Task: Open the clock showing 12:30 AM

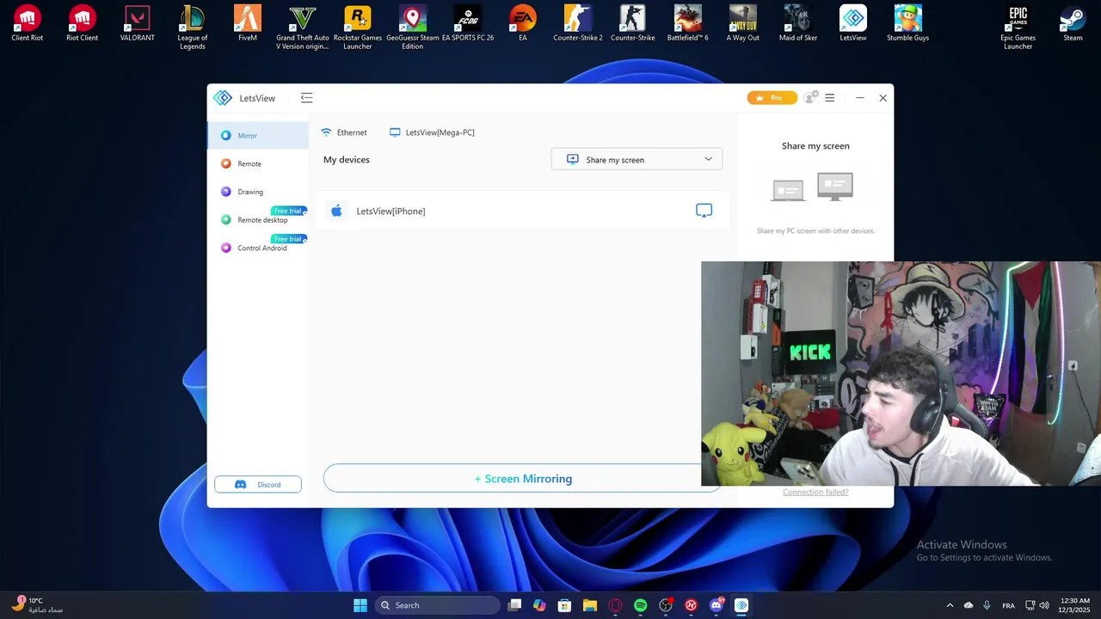Action: point(1075,605)
